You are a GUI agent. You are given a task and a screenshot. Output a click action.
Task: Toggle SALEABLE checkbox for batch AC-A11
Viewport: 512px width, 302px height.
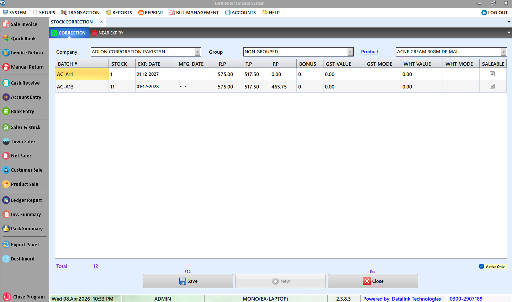[x=492, y=74]
